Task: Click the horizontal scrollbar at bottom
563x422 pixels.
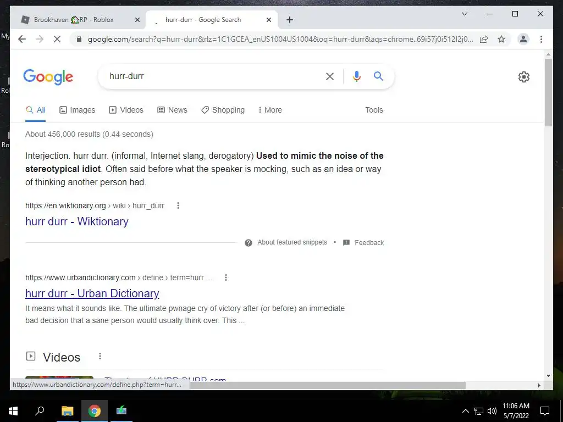Action: click(x=328, y=385)
